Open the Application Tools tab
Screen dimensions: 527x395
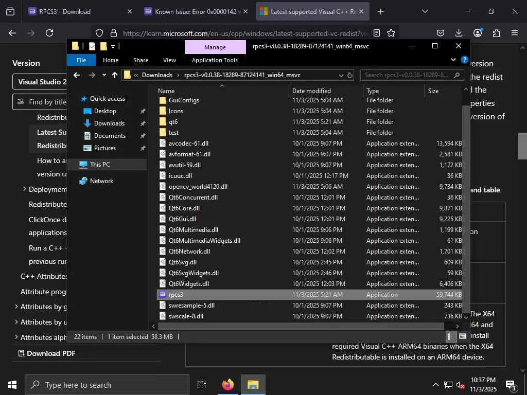point(215,60)
